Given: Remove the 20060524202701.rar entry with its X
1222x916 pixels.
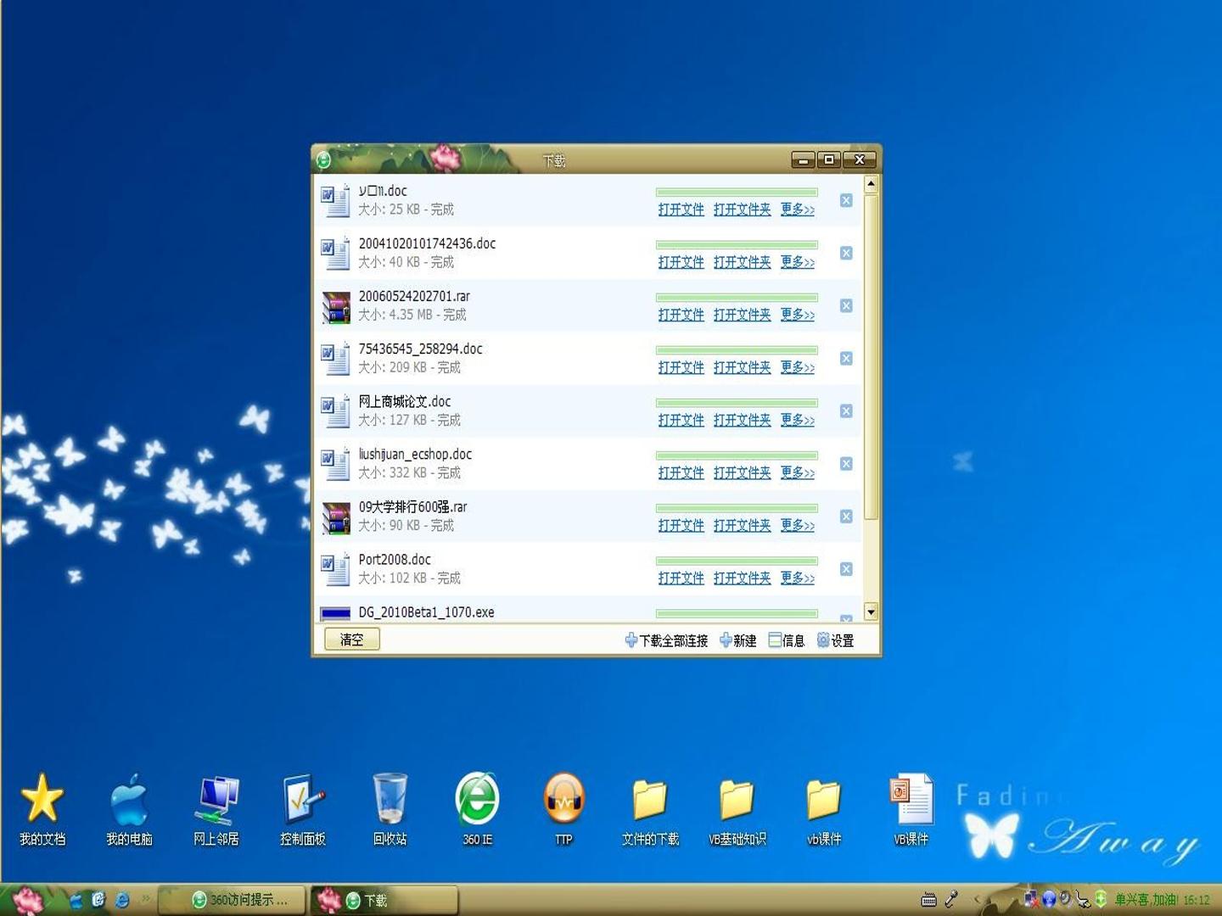Looking at the screenshot, I should click(846, 305).
